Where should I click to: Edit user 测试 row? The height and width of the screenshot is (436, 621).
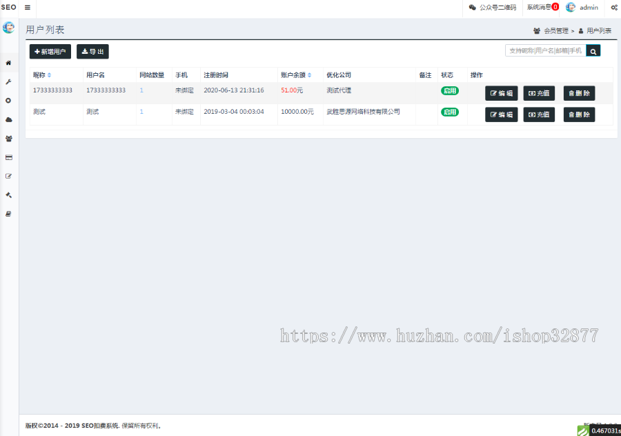click(502, 115)
